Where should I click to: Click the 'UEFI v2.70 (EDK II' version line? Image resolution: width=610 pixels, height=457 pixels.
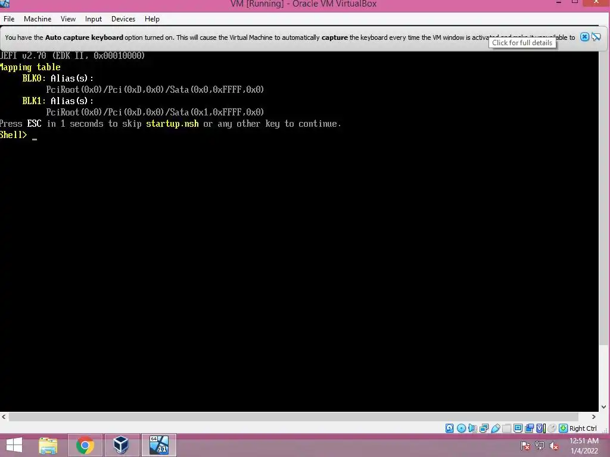click(x=72, y=55)
